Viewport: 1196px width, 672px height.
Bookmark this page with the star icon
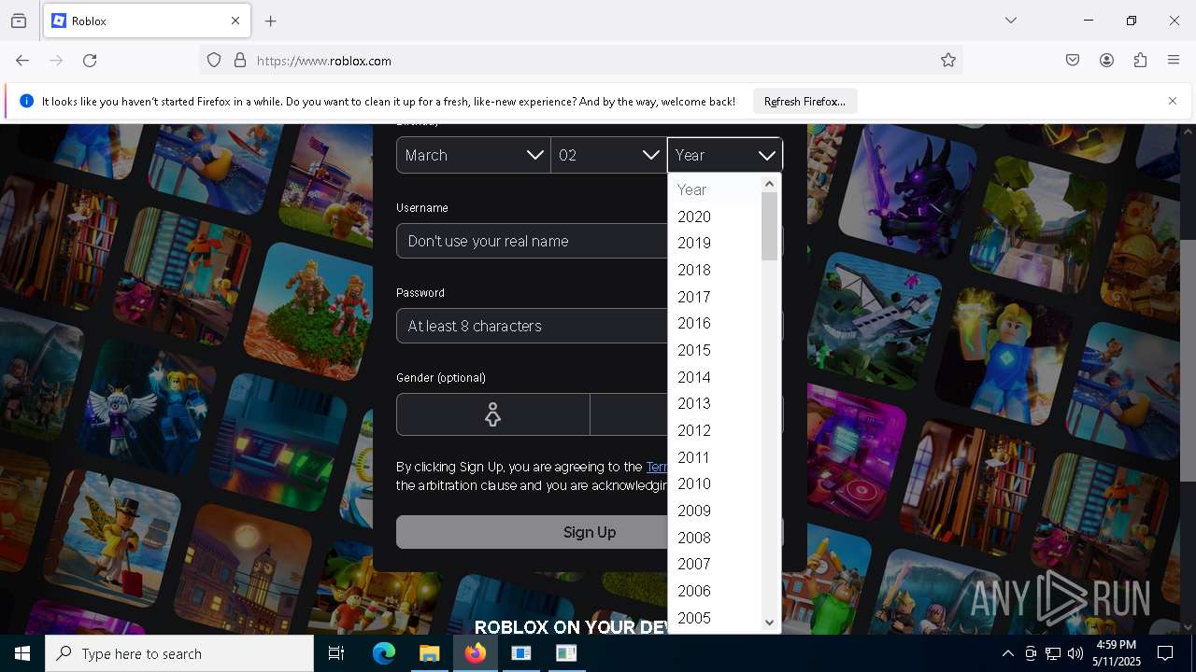coord(948,61)
